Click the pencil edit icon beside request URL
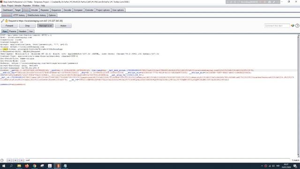The image size is (300, 169). (x=2, y=21)
